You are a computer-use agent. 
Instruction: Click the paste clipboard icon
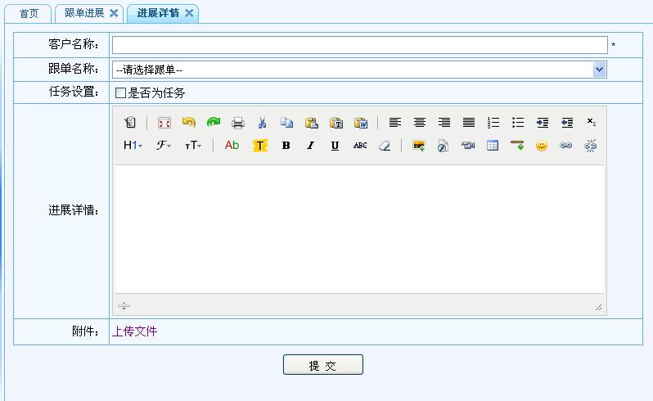[312, 123]
